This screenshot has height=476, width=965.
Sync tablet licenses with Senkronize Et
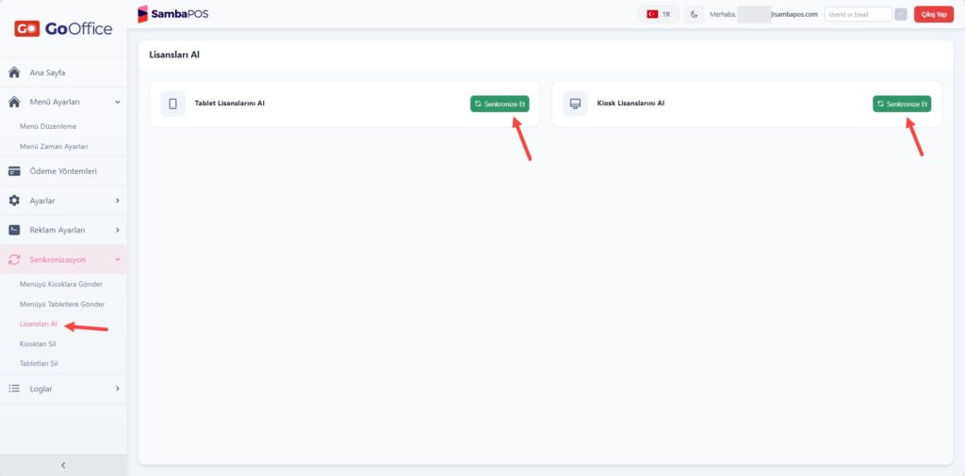pyautogui.click(x=499, y=103)
